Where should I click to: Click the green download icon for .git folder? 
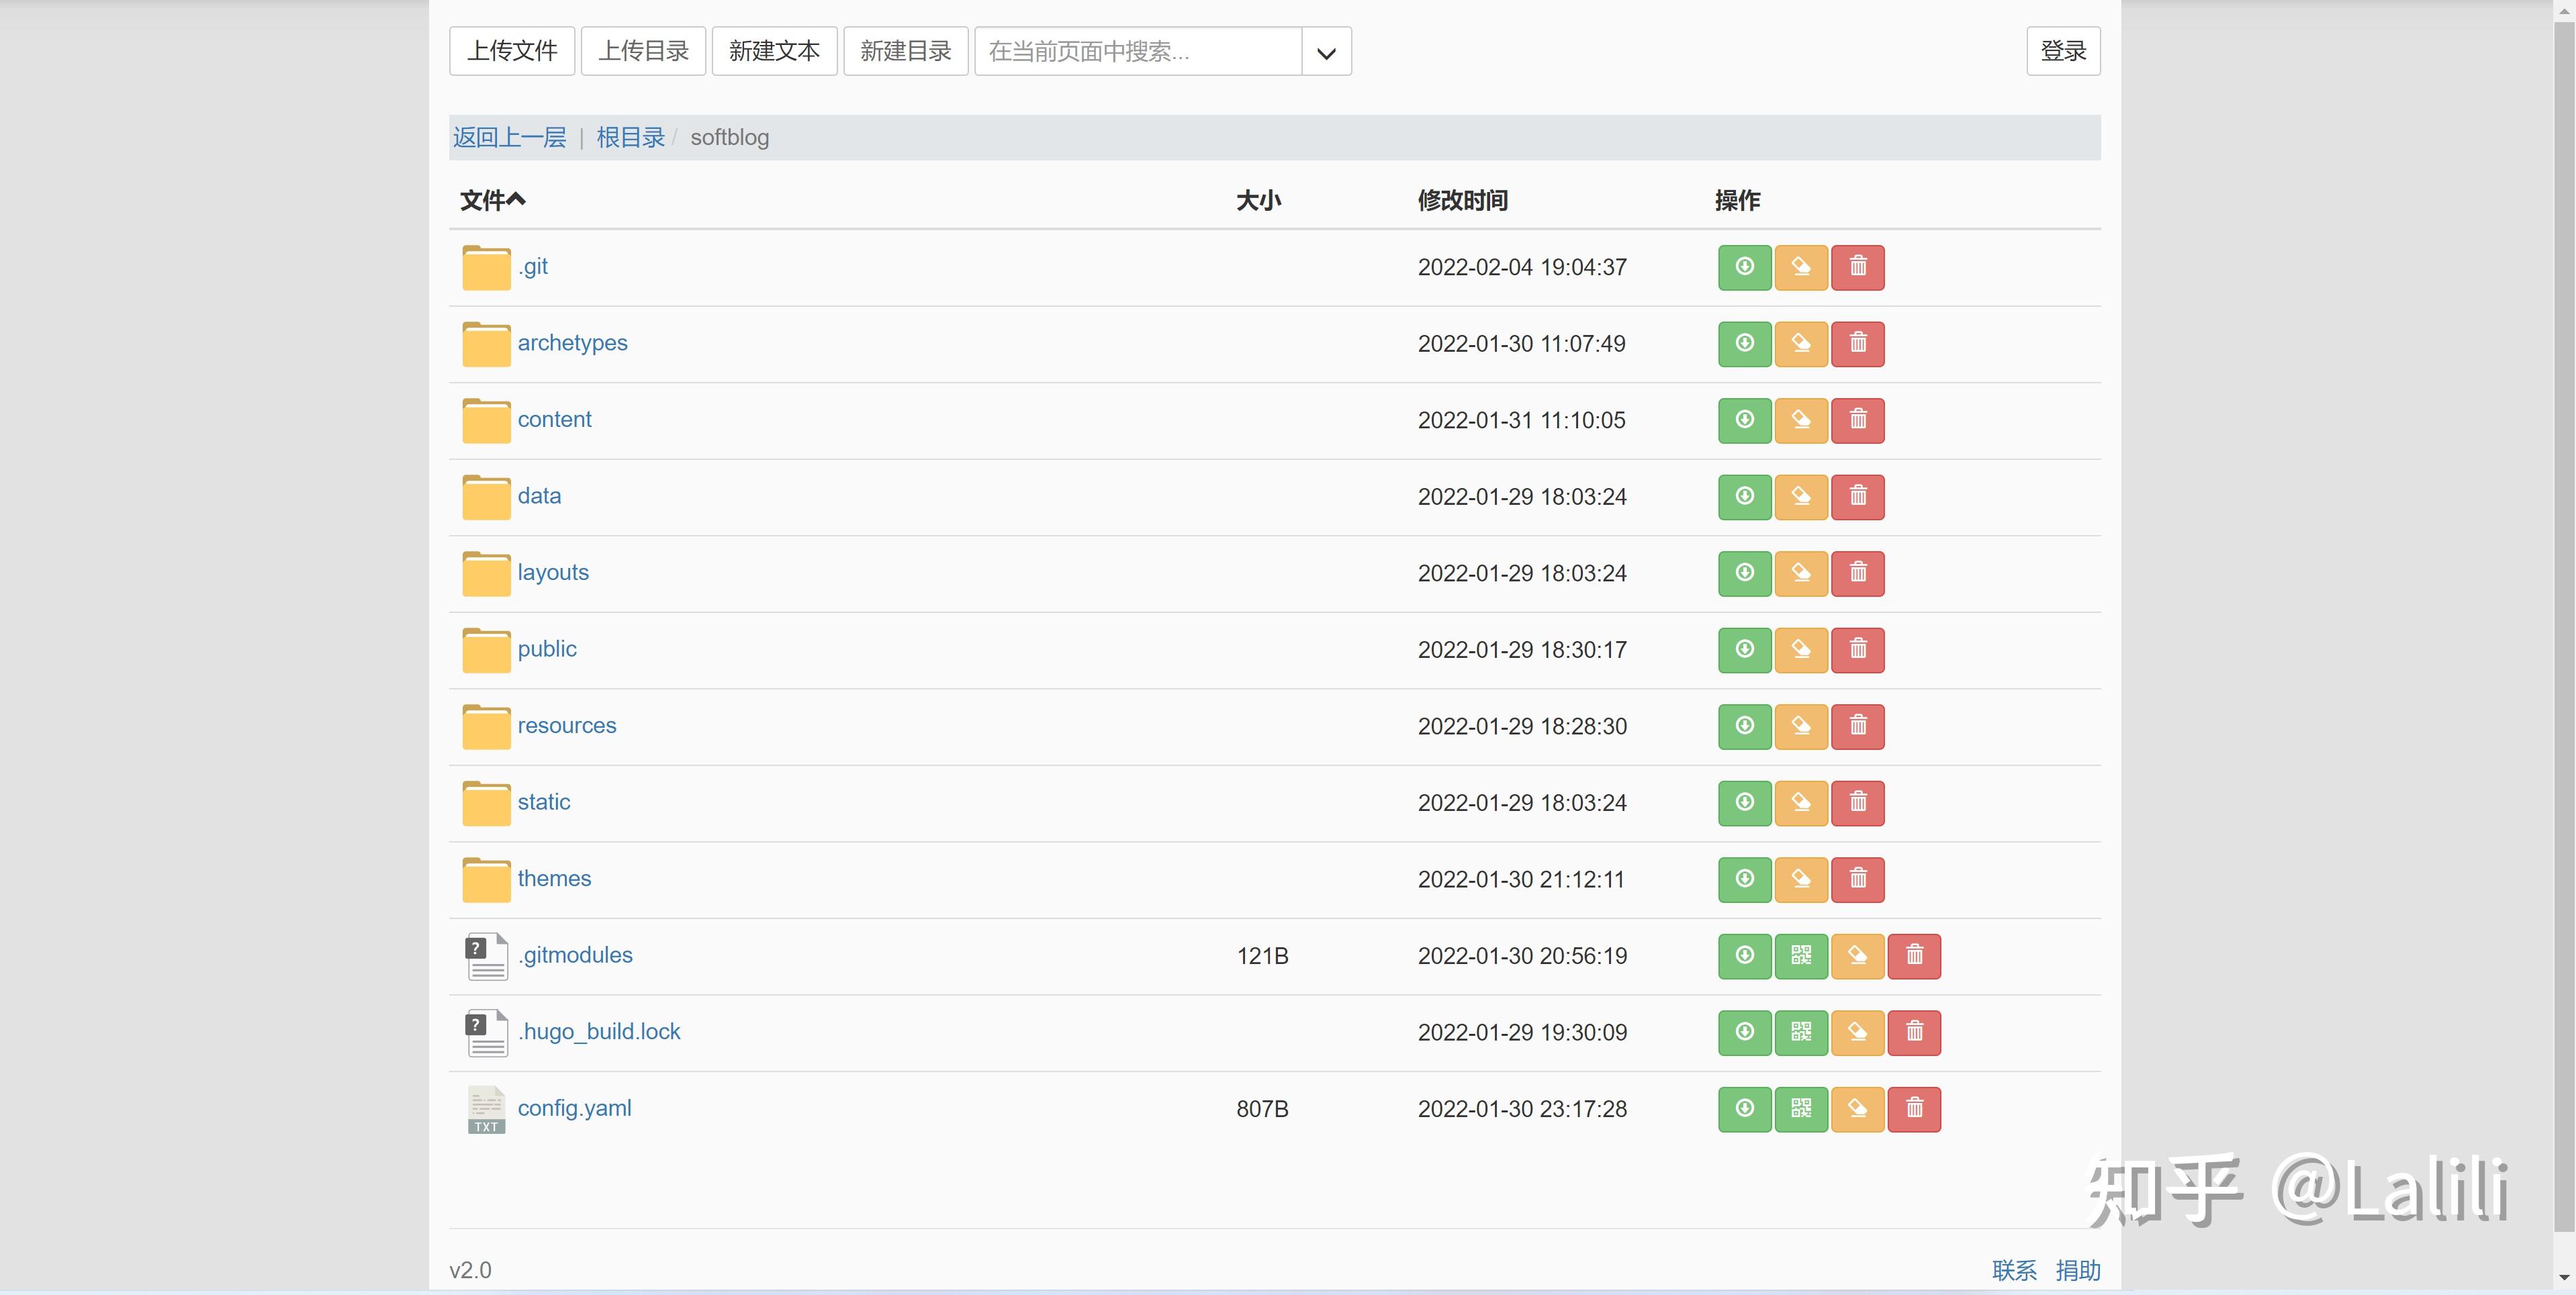point(1744,267)
